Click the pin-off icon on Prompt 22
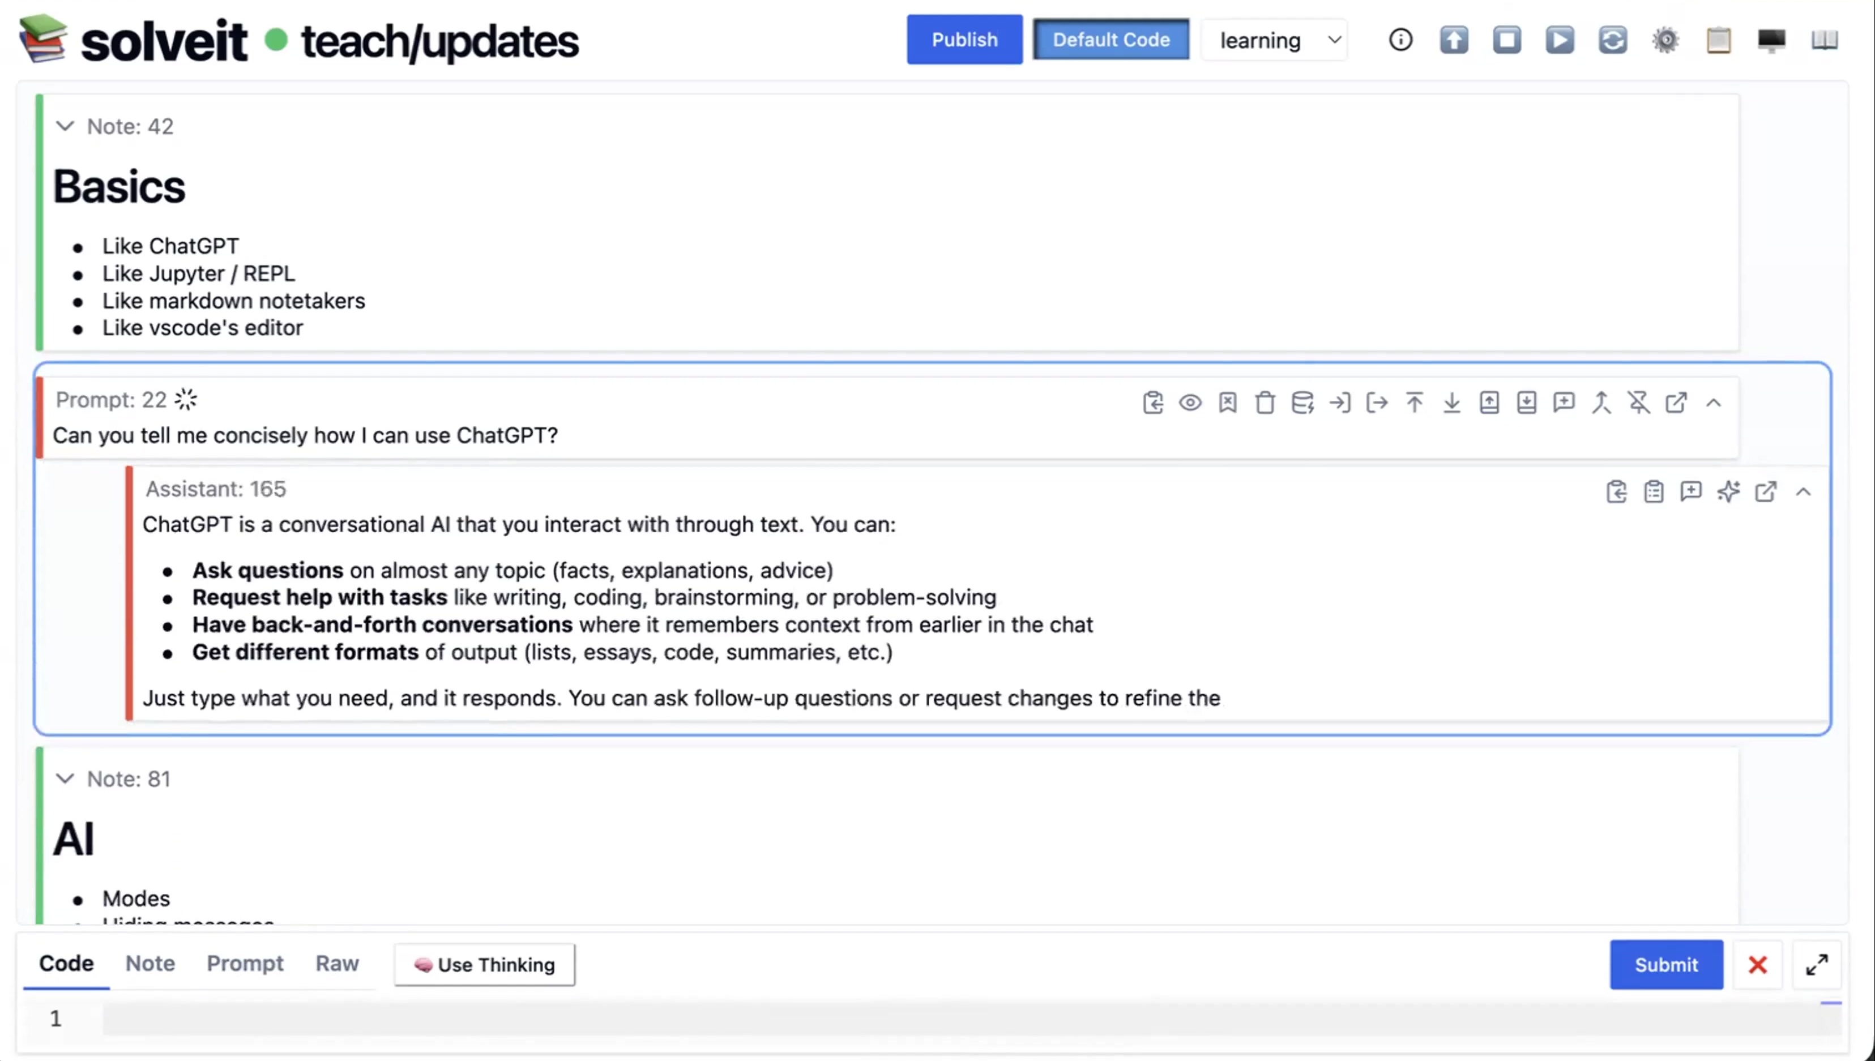Image resolution: width=1875 pixels, height=1061 pixels. (1639, 402)
